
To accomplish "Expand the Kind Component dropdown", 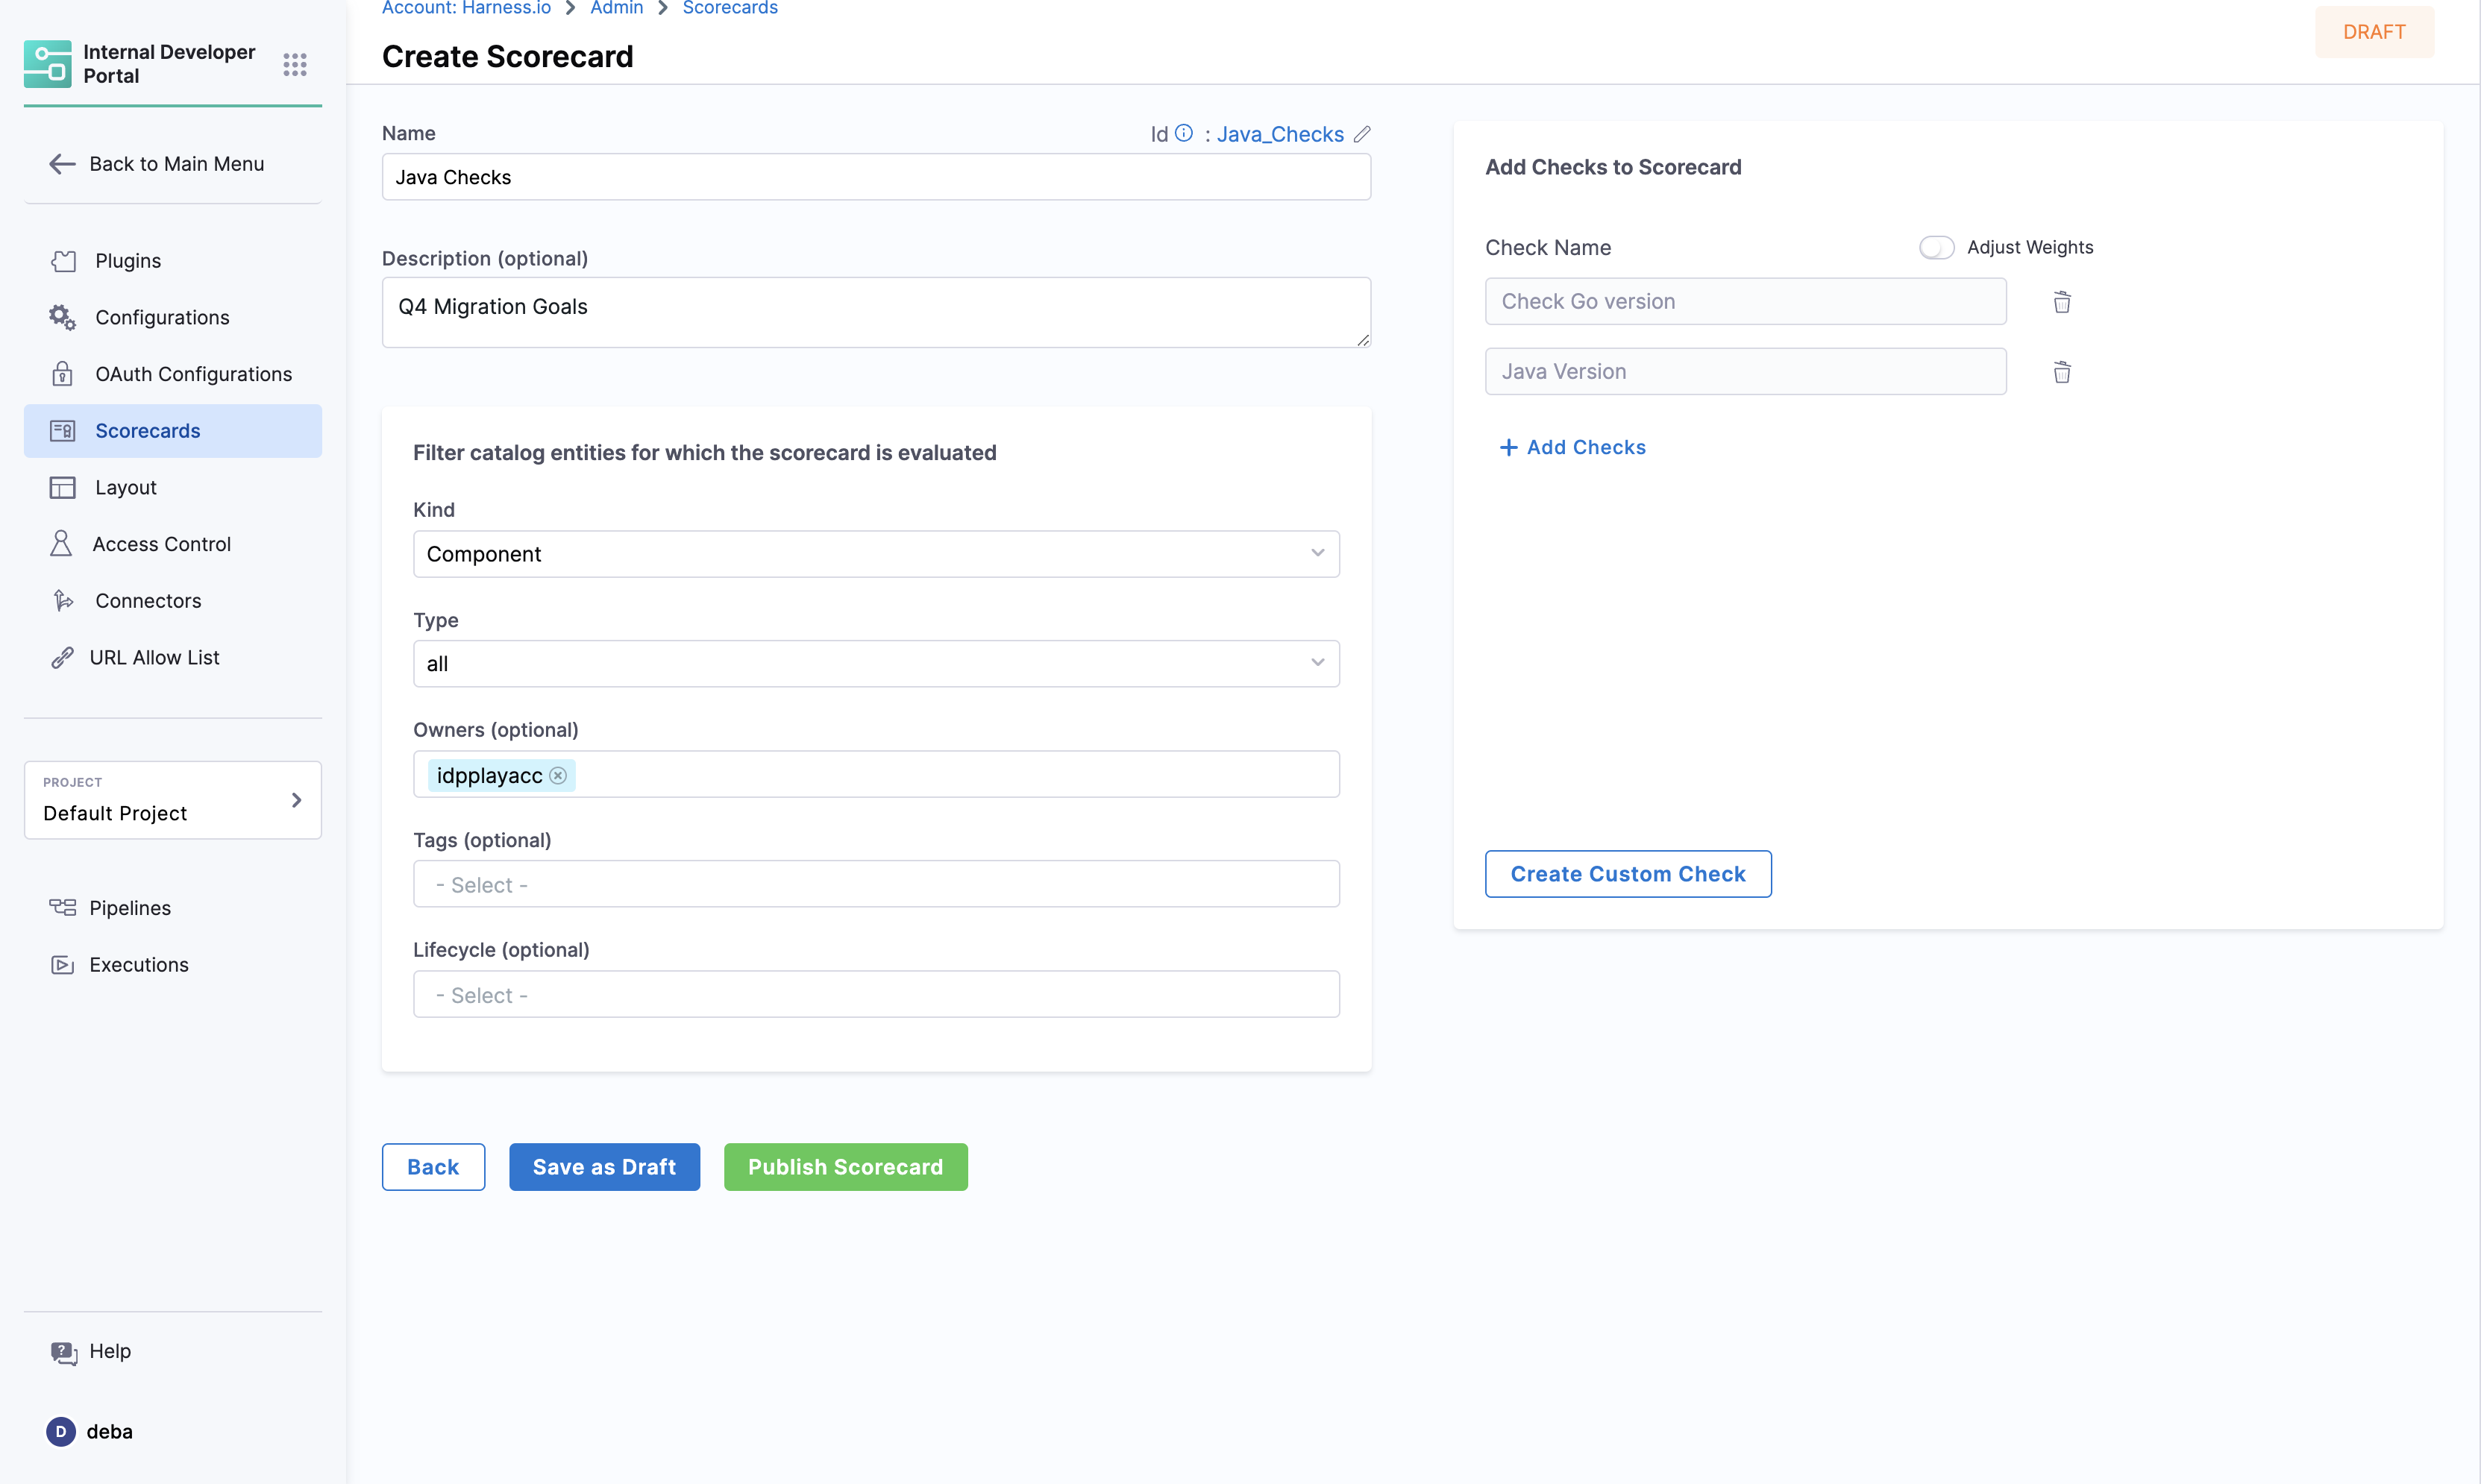I will click(x=876, y=554).
